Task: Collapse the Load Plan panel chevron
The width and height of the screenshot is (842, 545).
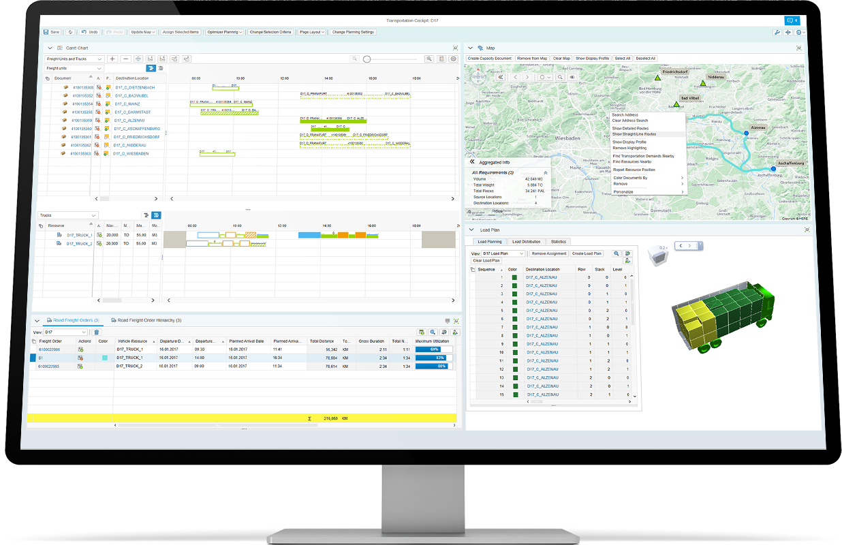Action: tap(471, 230)
